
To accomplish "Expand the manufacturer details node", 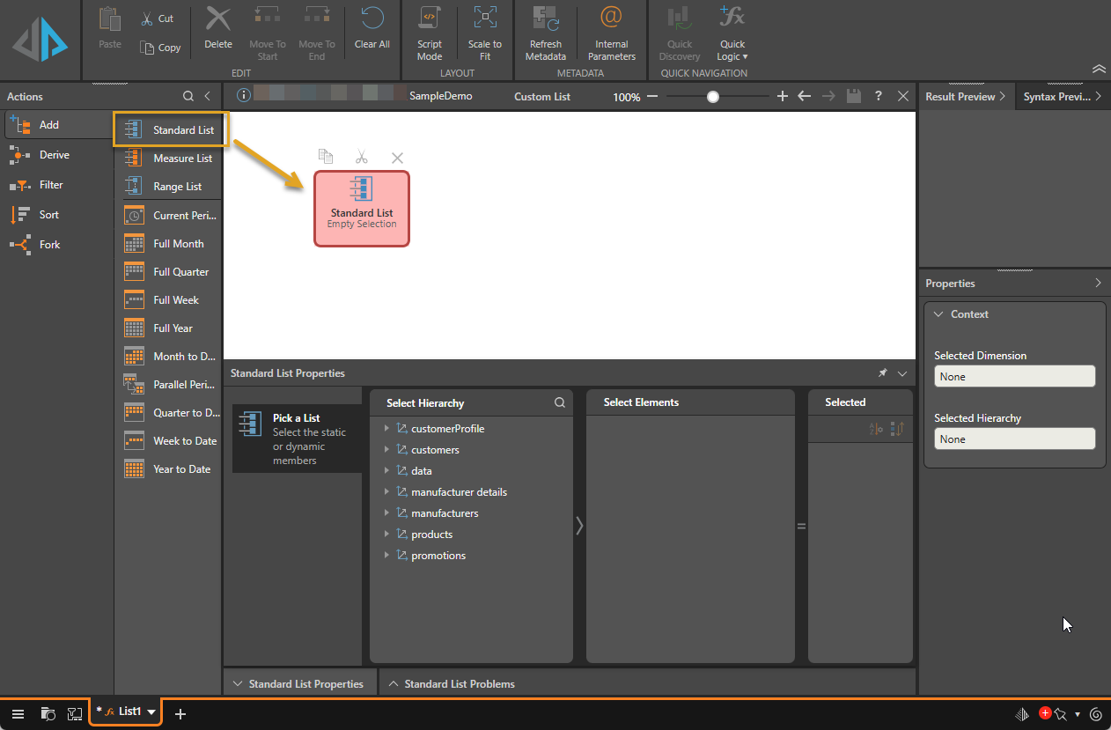I will point(386,492).
